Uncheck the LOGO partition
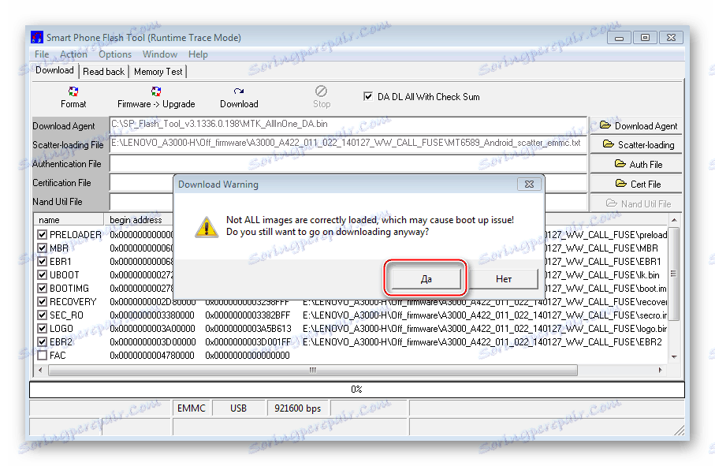 tap(43, 329)
